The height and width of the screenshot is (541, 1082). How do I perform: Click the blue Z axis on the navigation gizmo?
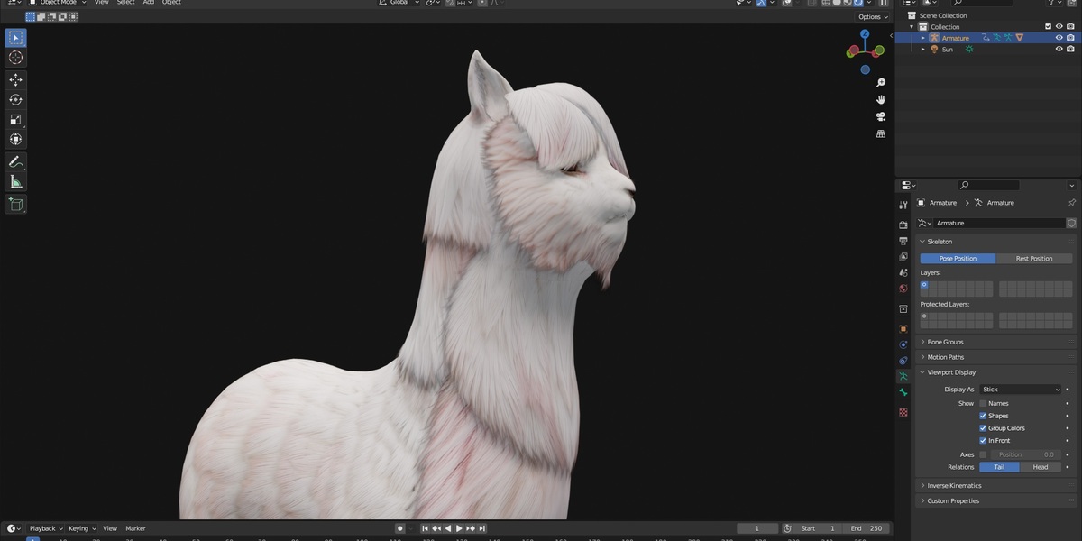865,34
